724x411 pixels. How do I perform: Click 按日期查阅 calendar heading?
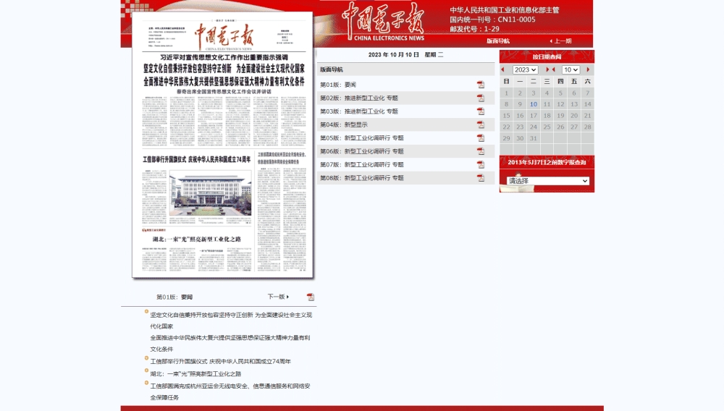[547, 56]
